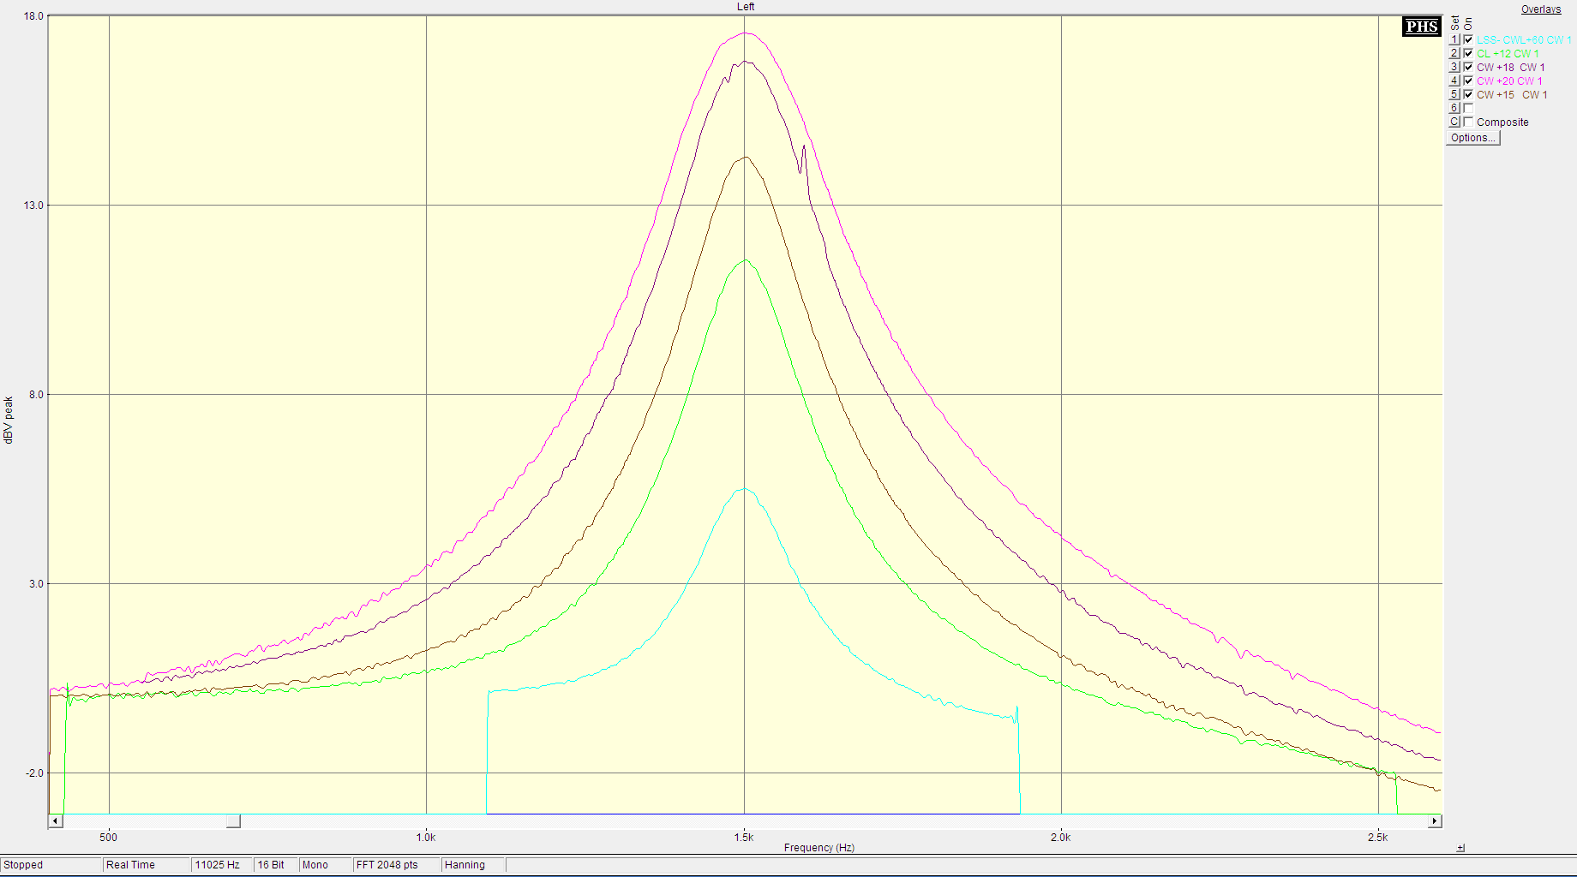Click the PHS logo badge
The width and height of the screenshot is (1577, 877).
1421,27
